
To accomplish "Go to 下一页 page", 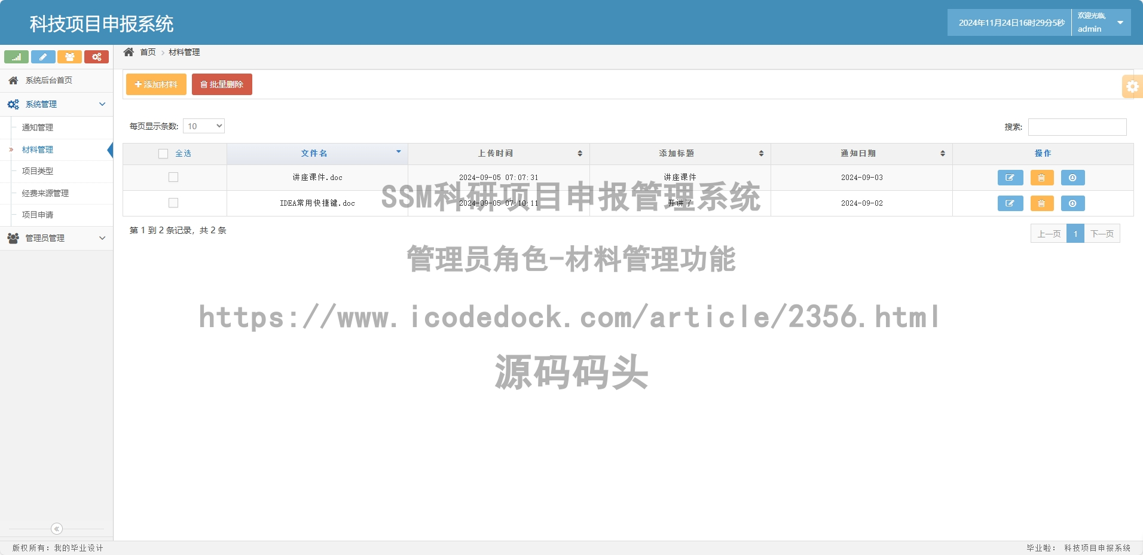I will [x=1102, y=234].
